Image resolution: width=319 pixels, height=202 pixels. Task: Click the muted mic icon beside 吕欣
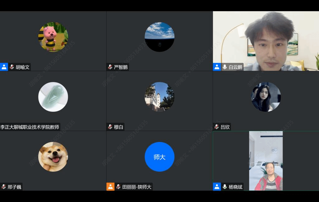pyautogui.click(x=217, y=127)
